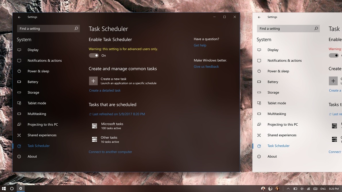Open Microsoft tasks 100 tasks active entry
342x192 pixels.
108,126
